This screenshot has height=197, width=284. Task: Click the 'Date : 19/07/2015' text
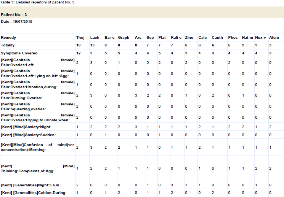click(x=16, y=22)
